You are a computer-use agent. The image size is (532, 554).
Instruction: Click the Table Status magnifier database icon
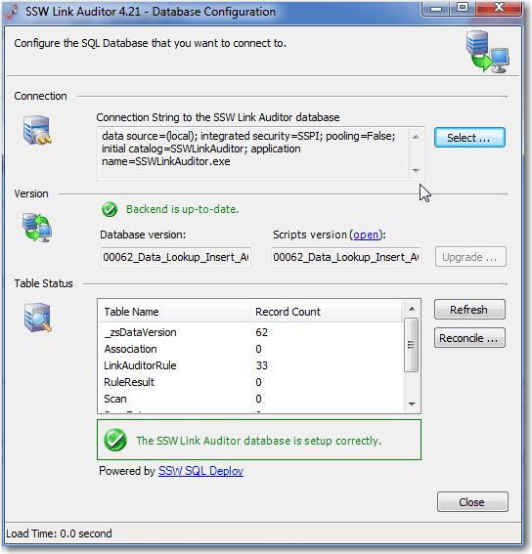pos(38,318)
